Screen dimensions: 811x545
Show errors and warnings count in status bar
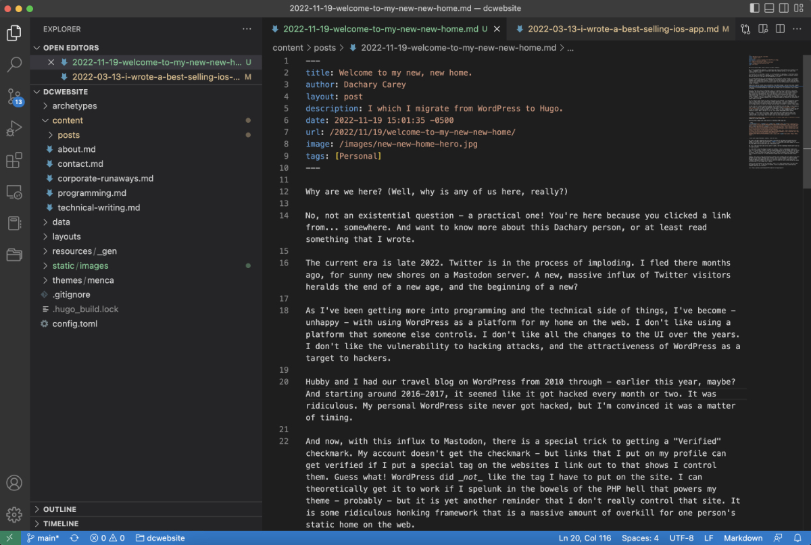(107, 538)
